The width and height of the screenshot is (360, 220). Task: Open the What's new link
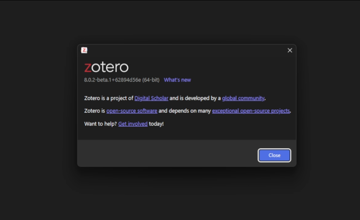[x=177, y=80]
